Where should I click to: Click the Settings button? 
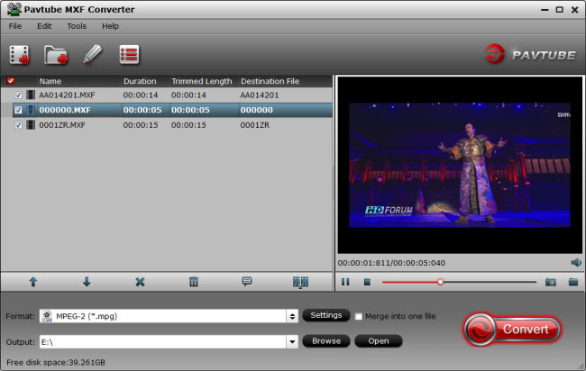point(326,315)
